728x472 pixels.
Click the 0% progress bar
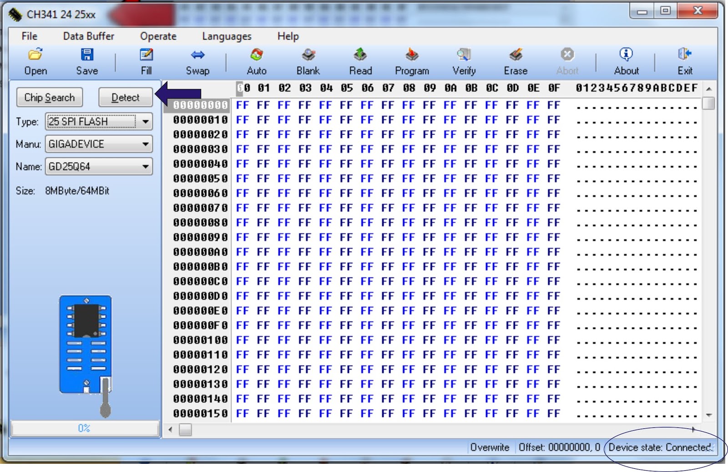[x=85, y=427]
